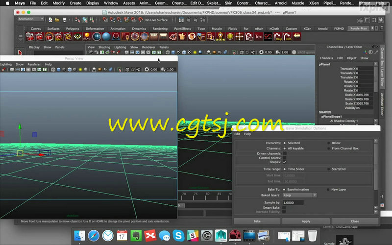Image resolution: width=392 pixels, height=245 pixels.
Task: Select the Hierarchy 'Selected' radio button
Action: (285, 143)
